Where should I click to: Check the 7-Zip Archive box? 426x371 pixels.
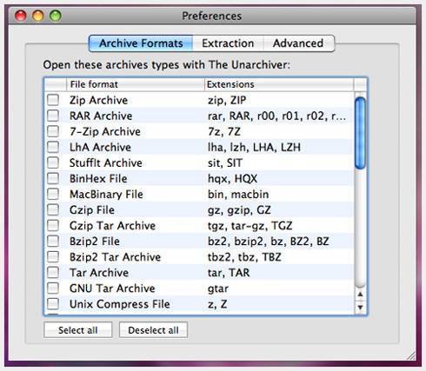click(53, 131)
